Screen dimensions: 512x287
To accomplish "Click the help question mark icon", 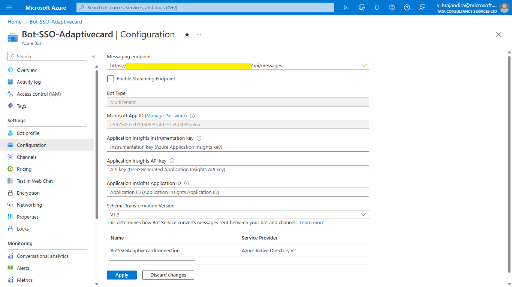I will point(407,7).
